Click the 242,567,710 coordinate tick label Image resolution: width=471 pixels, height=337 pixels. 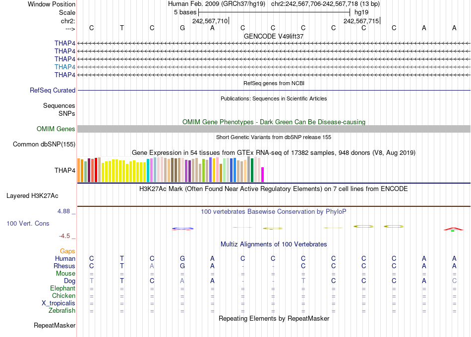point(210,21)
